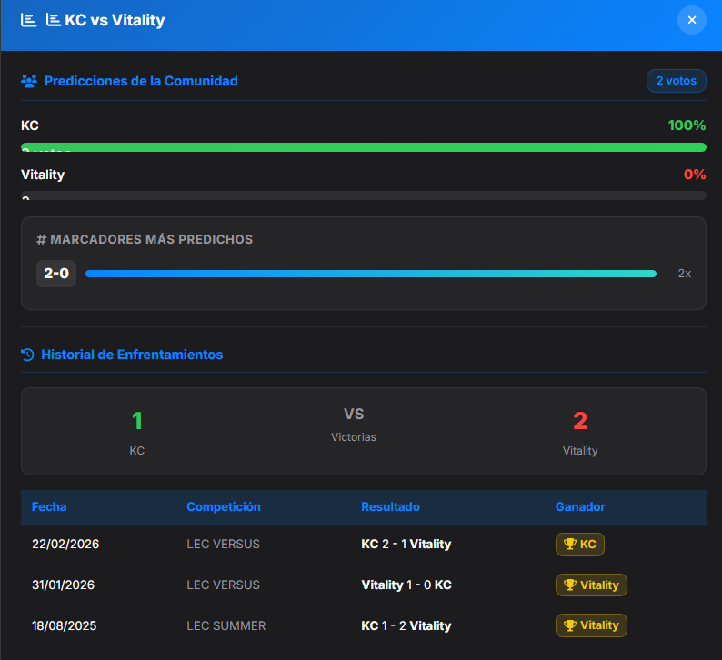The image size is (722, 660).
Task: Click the history clock icon
Action: (x=27, y=355)
